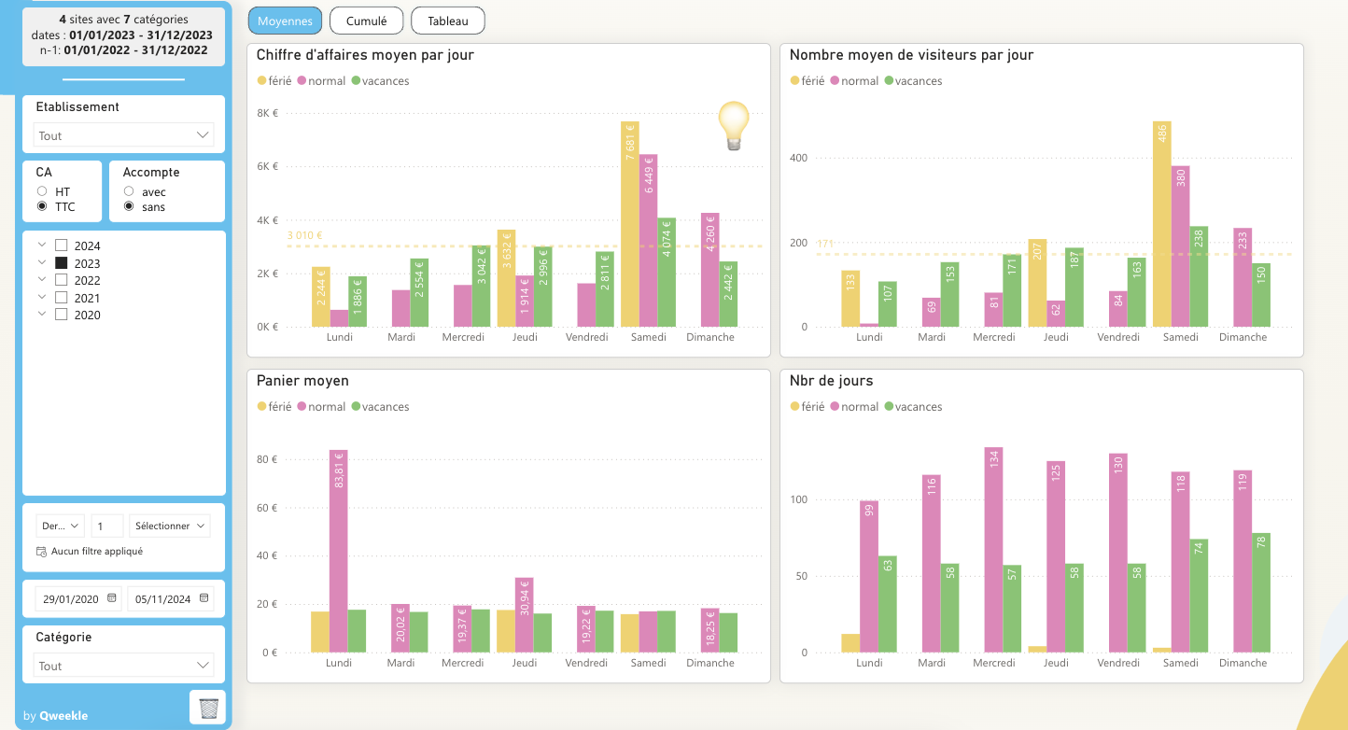Switch to the Tableau view
The image size is (1348, 730).
point(448,21)
